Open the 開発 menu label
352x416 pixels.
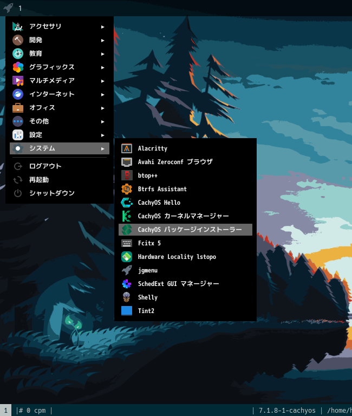tap(36, 40)
